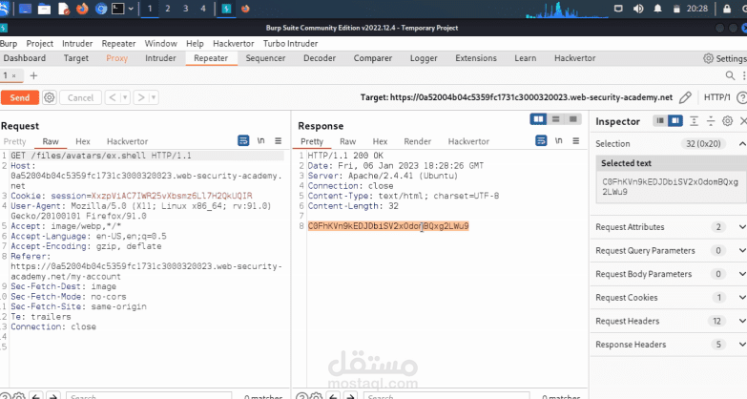Toggle non-printable characters in Request pane

[261, 140]
